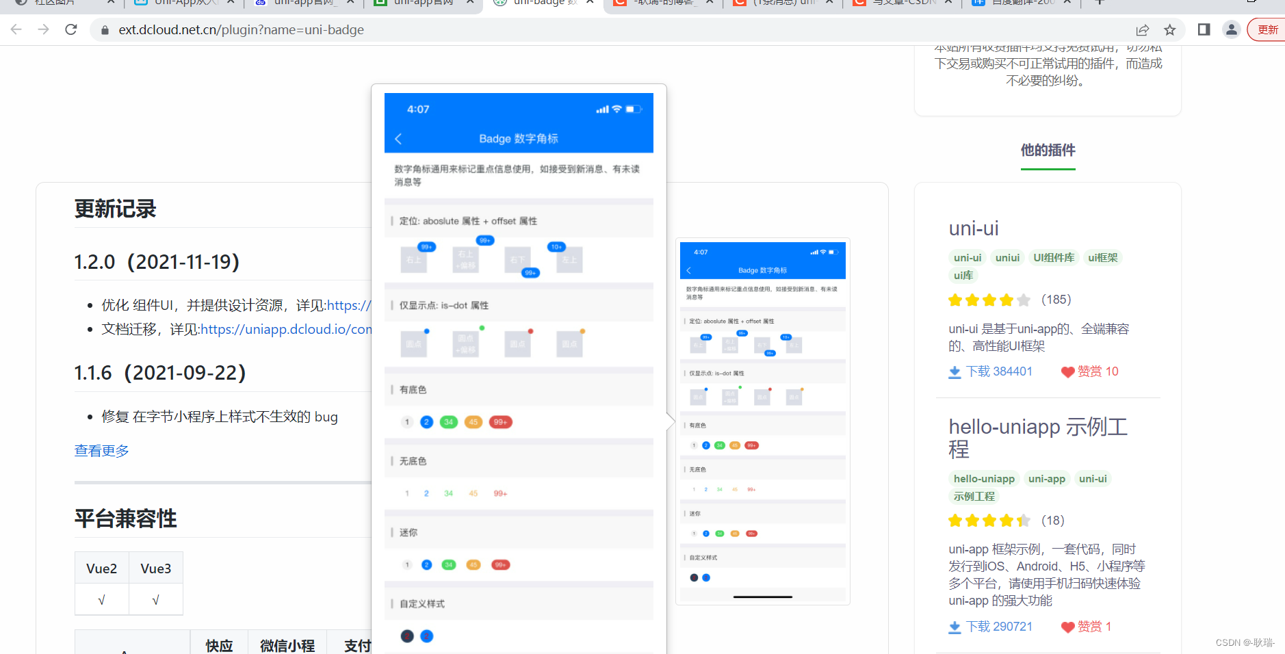
Task: Bookmark this page with the star icon
Action: [1170, 30]
